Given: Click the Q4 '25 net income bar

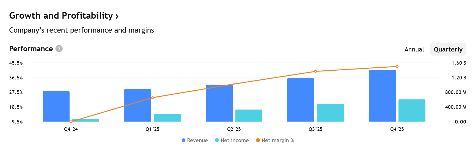Looking at the screenshot, I should pyautogui.click(x=412, y=110).
